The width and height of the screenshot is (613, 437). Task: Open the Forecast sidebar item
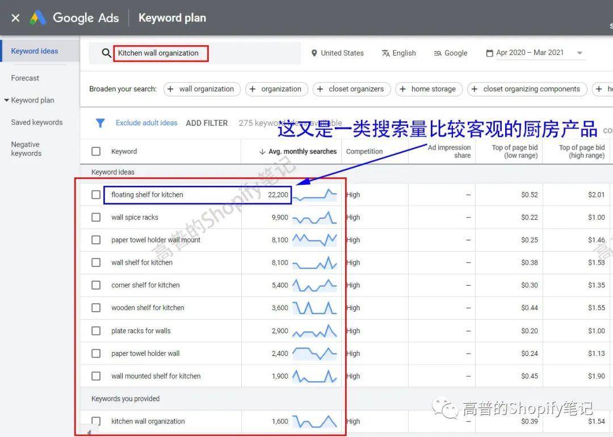pyautogui.click(x=25, y=78)
